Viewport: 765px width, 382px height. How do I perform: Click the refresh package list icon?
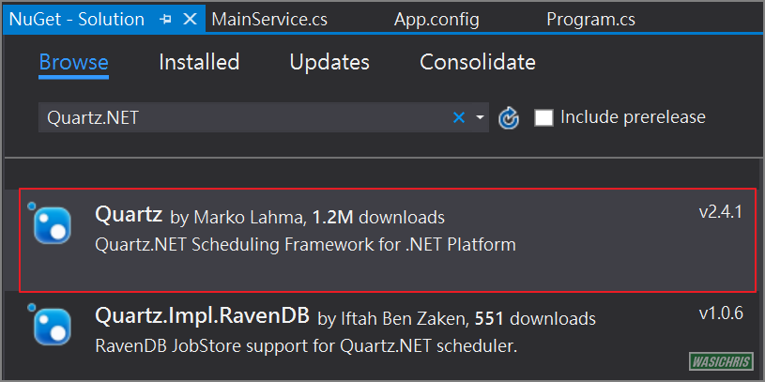coord(509,118)
